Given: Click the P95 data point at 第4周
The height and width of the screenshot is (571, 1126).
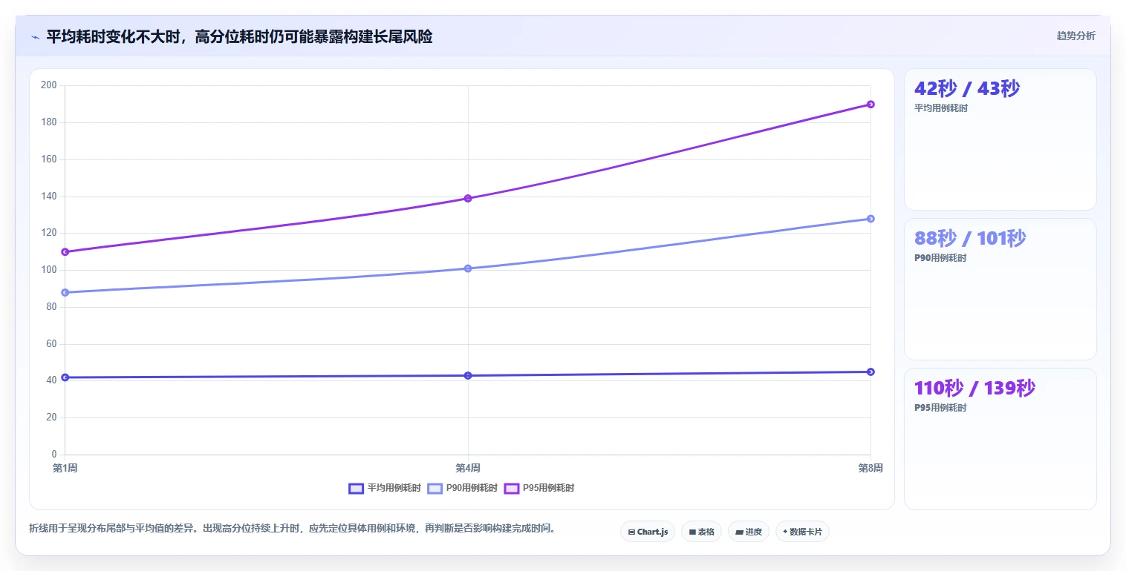Looking at the screenshot, I should 468,198.
